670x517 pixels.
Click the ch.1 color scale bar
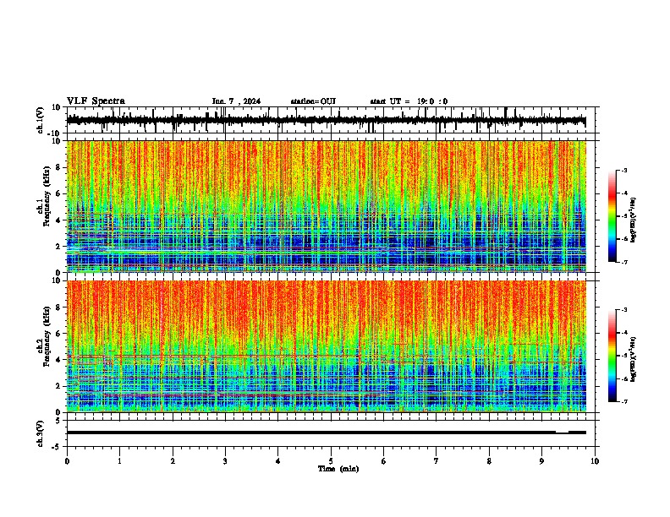pyautogui.click(x=612, y=216)
